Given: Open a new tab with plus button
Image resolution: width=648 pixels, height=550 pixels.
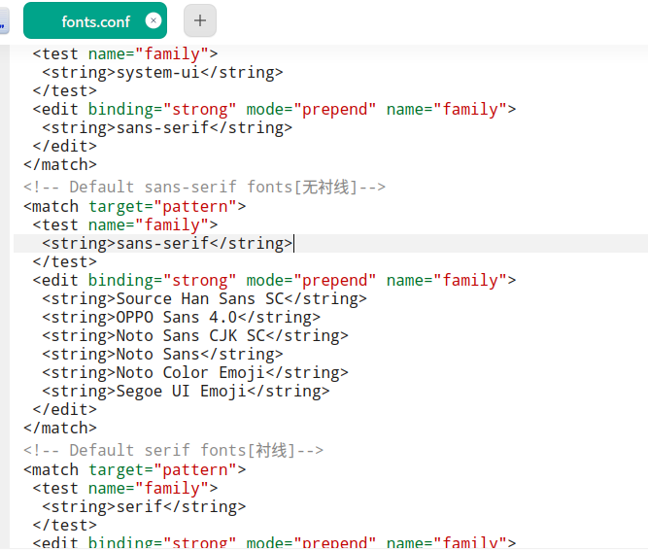Looking at the screenshot, I should pos(200,20).
